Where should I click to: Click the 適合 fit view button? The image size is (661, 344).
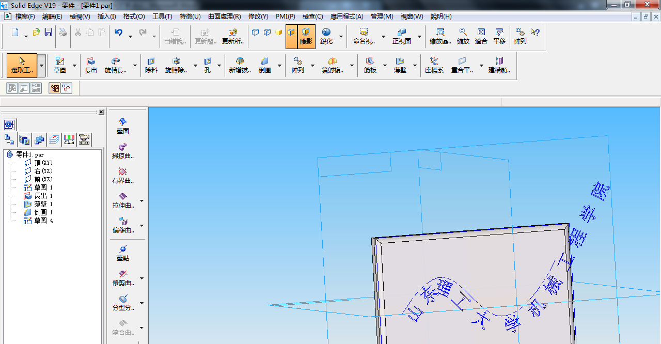click(481, 36)
